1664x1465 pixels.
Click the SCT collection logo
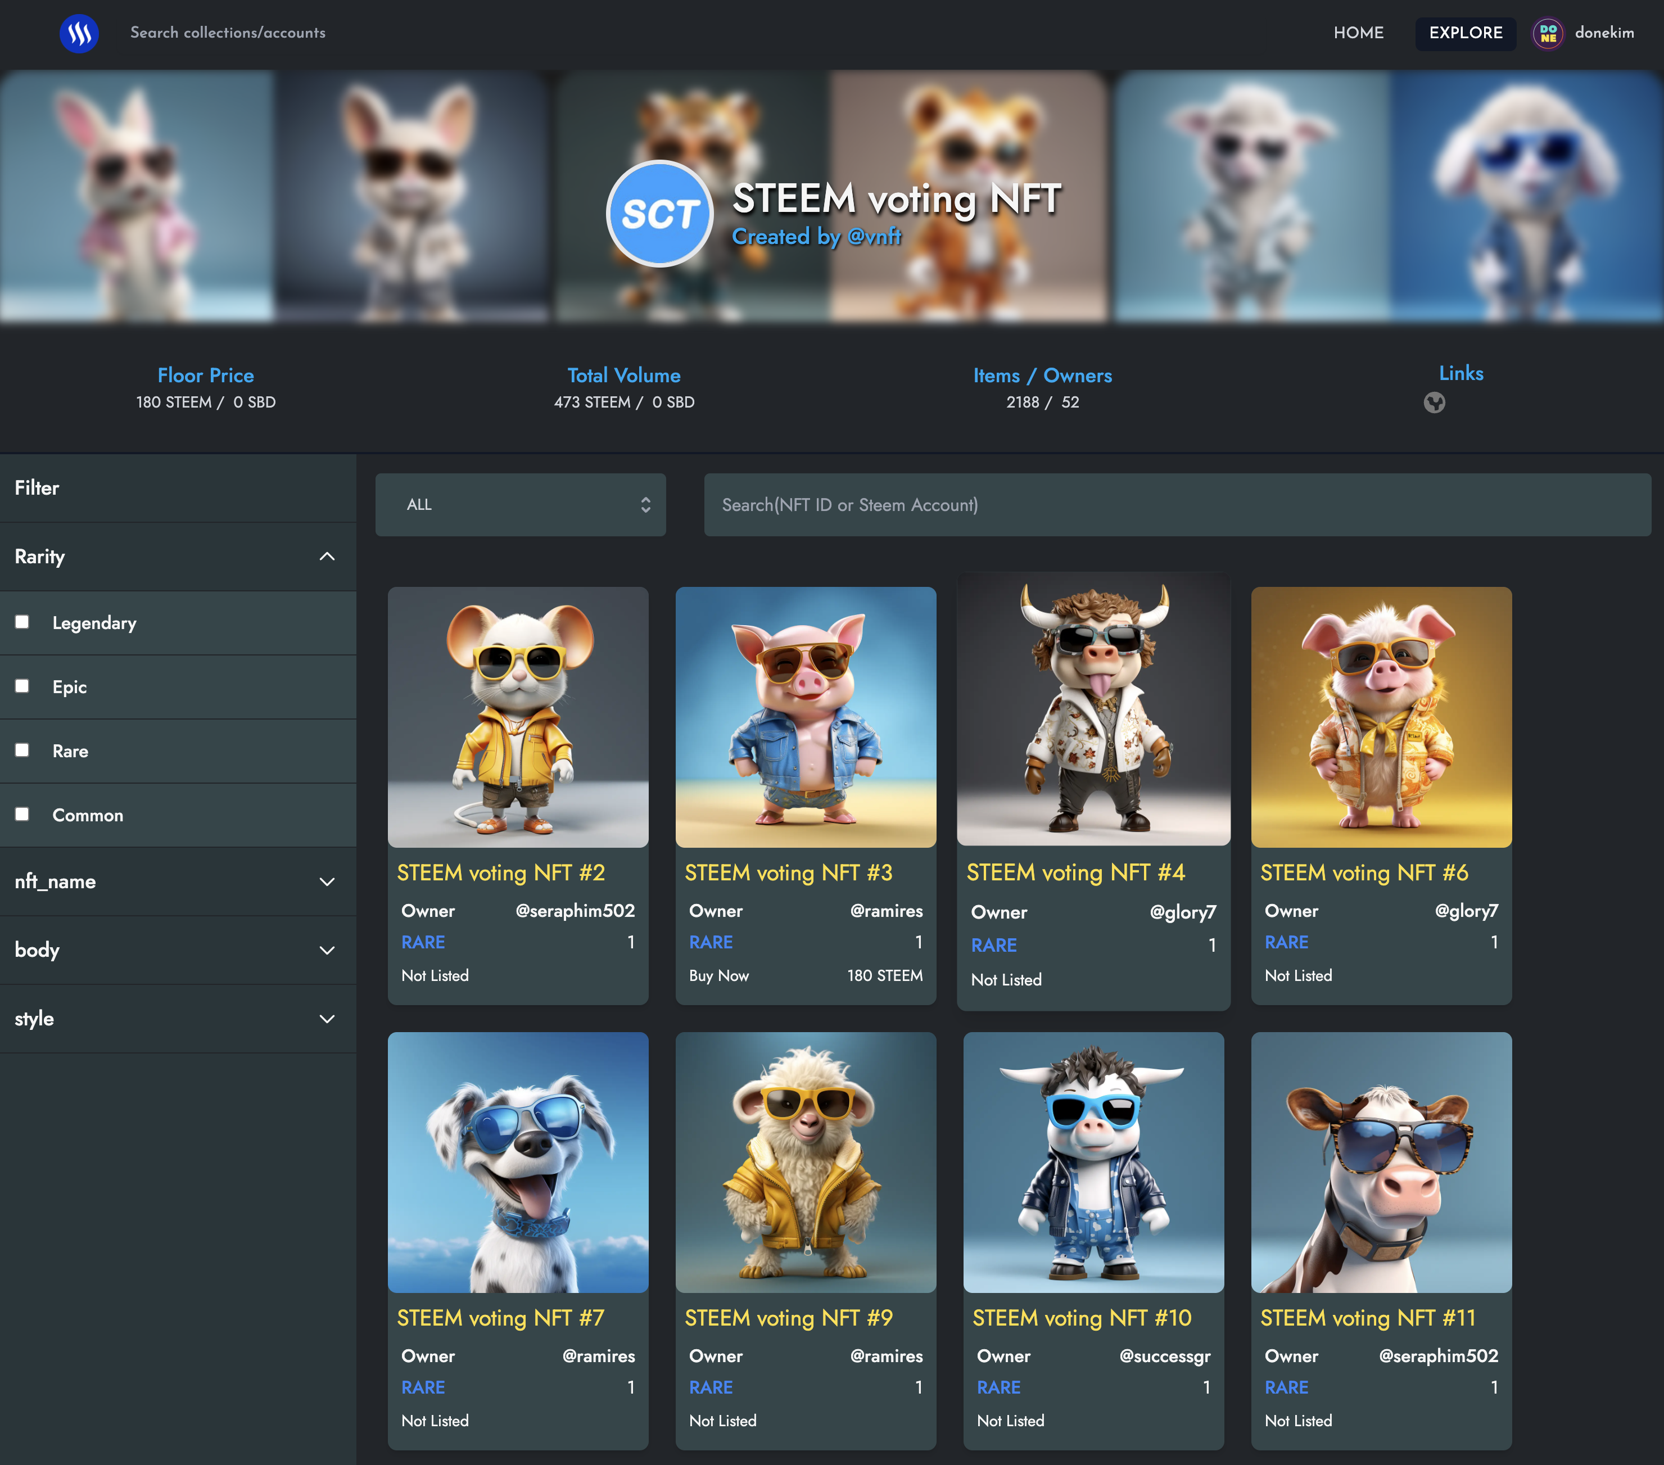click(x=659, y=214)
